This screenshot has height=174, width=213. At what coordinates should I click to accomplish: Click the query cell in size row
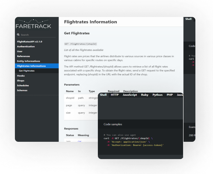tap(81, 113)
